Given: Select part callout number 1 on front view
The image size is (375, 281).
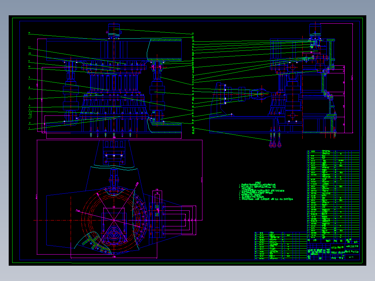Looking at the screenshot, I should point(29,128).
